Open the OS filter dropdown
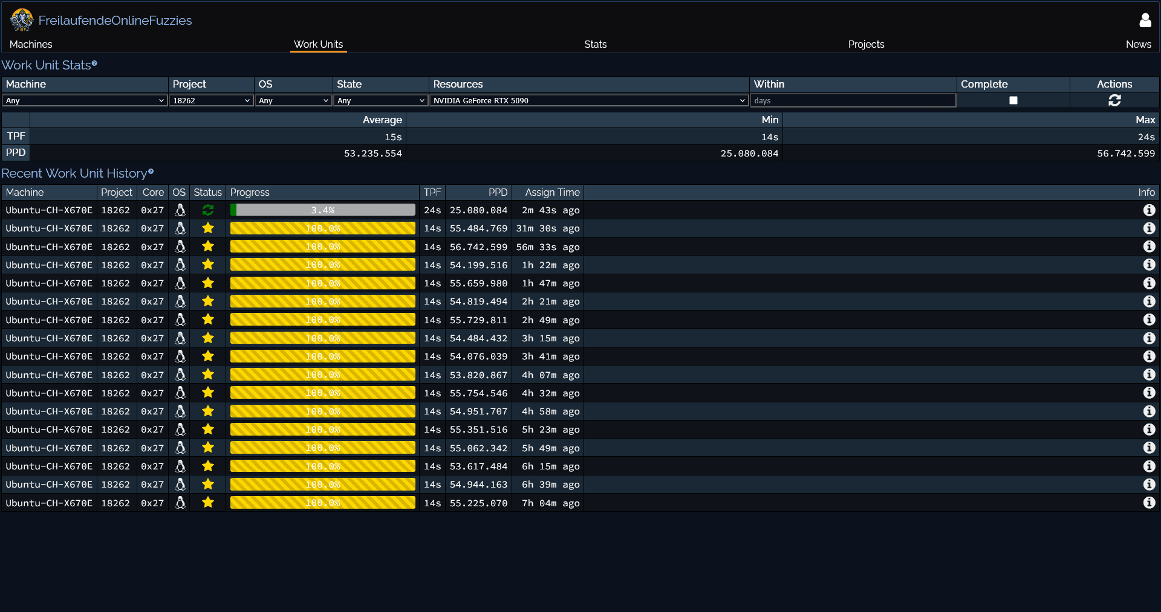The height and width of the screenshot is (612, 1161). (x=293, y=100)
